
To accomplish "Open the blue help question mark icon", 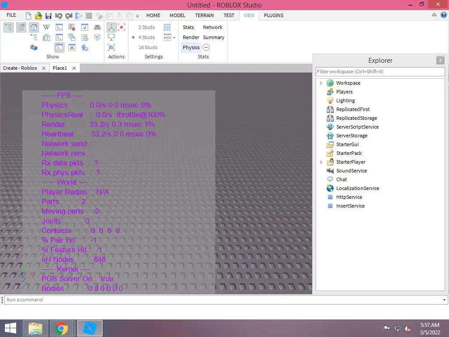I will (444, 15).
